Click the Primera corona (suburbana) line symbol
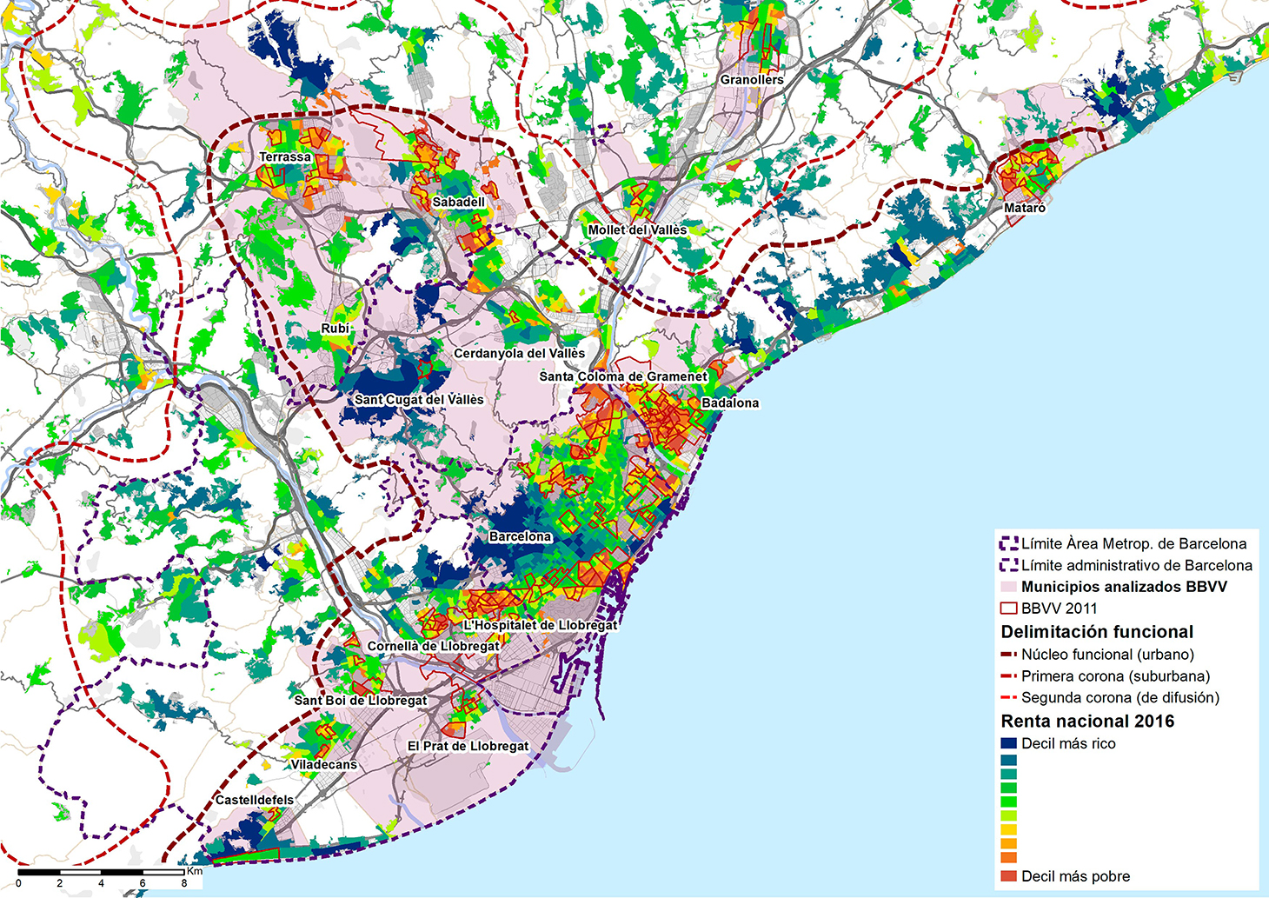Image resolution: width=1269 pixels, height=898 pixels. pyautogui.click(x=1009, y=676)
